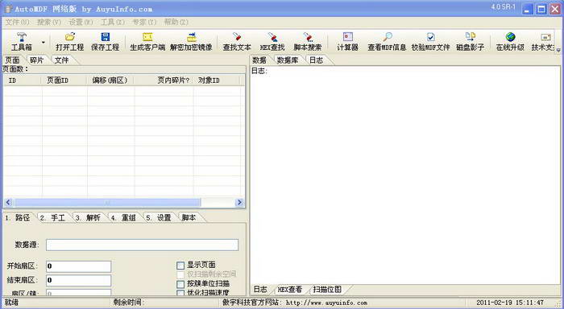Click the date-time in status bar
This screenshot has height=309, width=564.
tap(510, 303)
